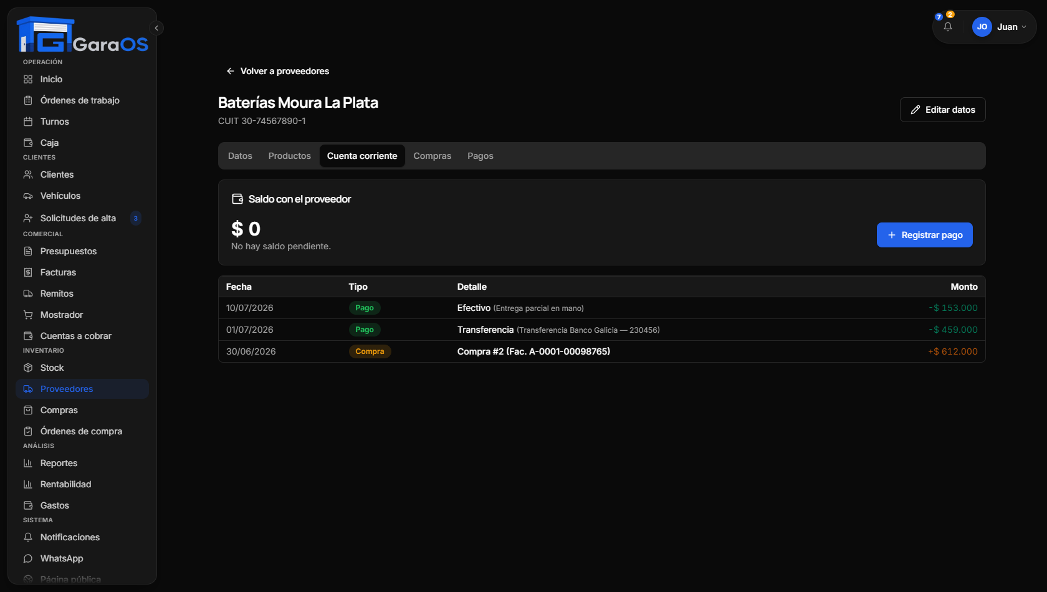Go to Cuentas a cobrar

(x=82, y=336)
